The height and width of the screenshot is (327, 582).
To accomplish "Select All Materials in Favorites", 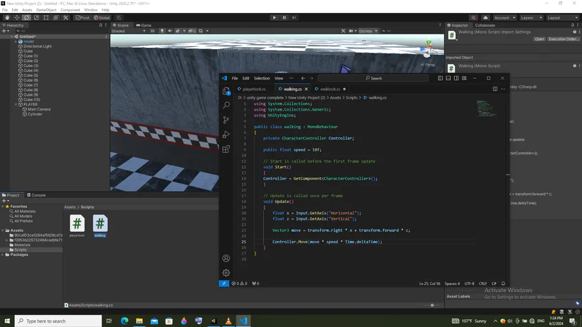I will [25, 211].
